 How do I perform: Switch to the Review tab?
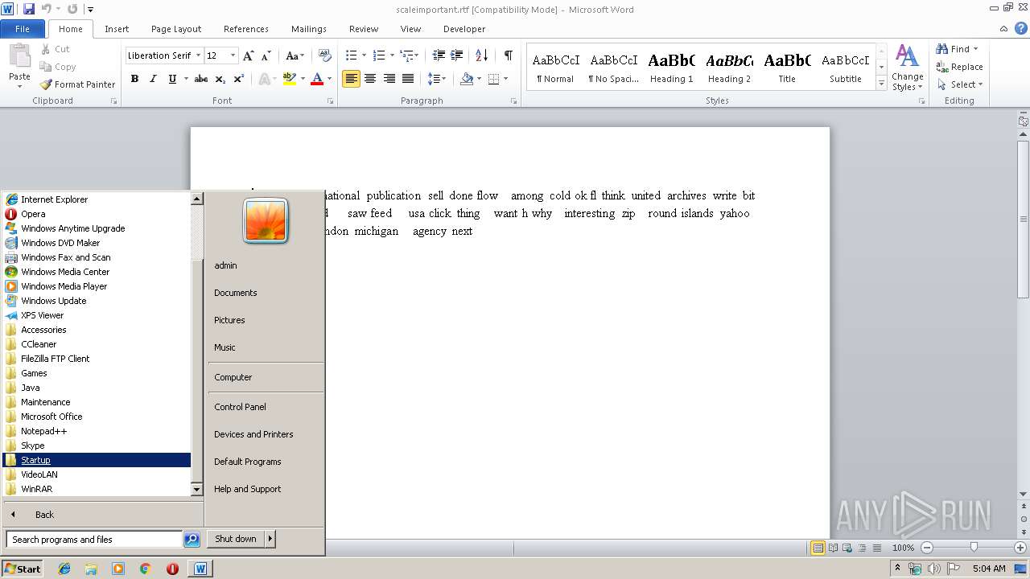[x=364, y=28]
